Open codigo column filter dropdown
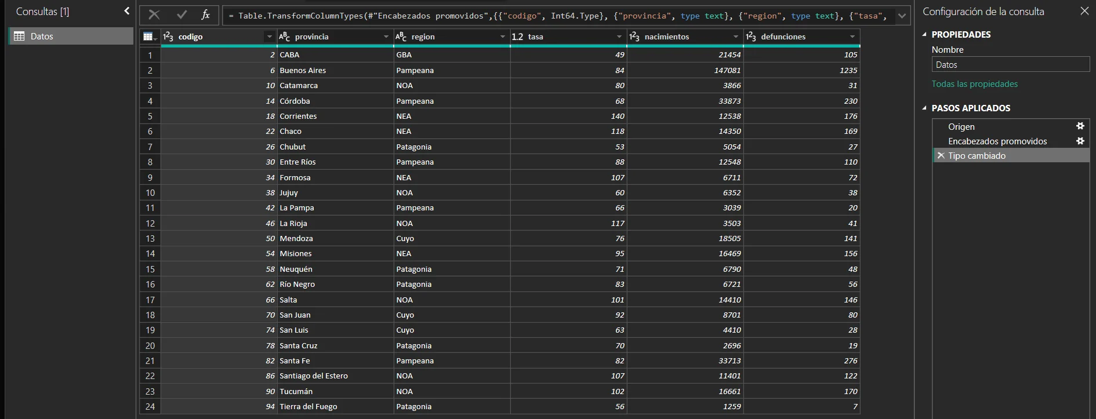Image resolution: width=1096 pixels, height=419 pixels. tap(270, 37)
